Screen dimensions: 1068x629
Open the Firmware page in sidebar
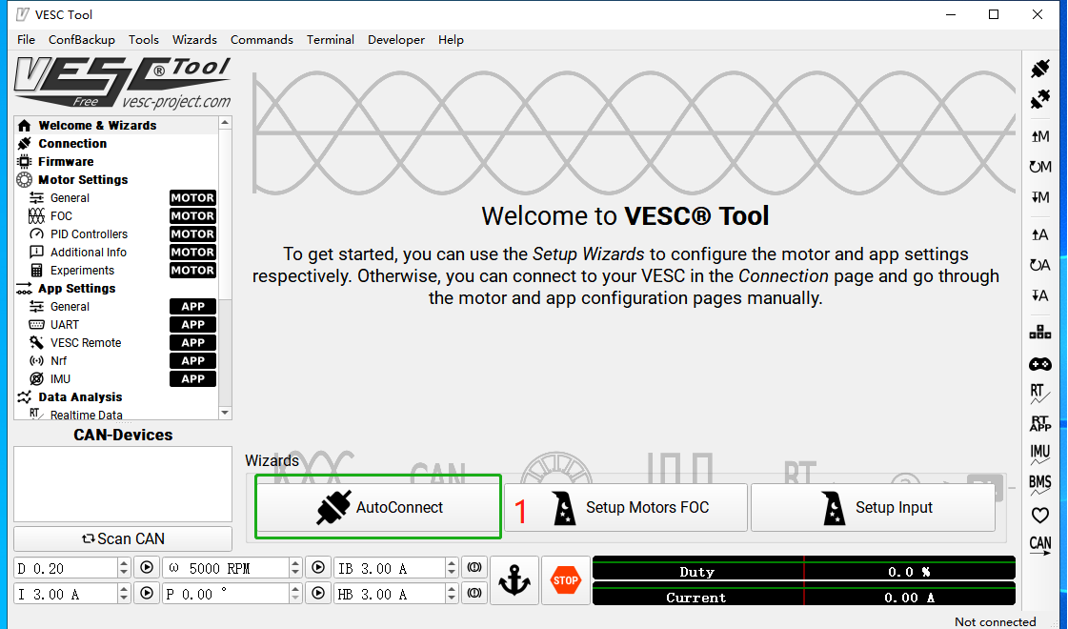pyautogui.click(x=116, y=161)
